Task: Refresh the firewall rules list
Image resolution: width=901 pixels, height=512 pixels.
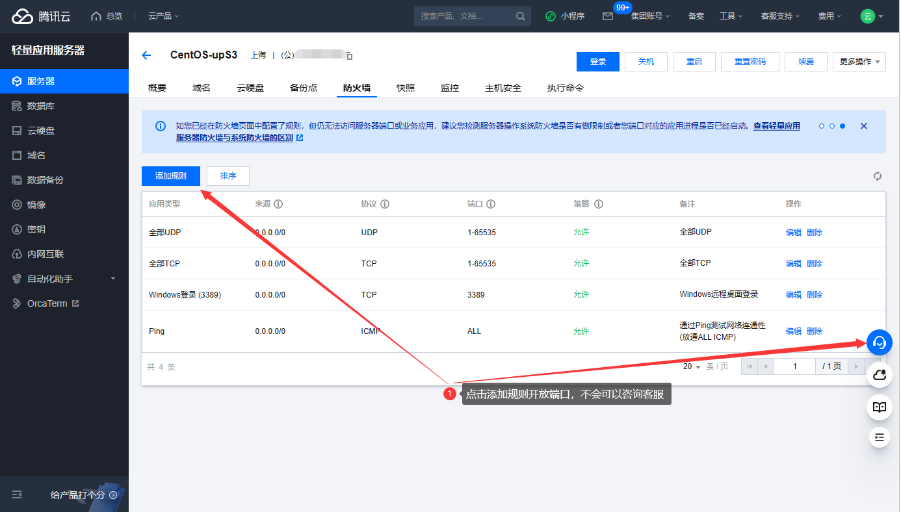Action: click(878, 176)
